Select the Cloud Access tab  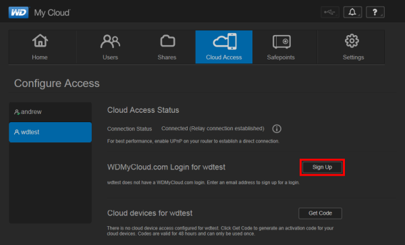(x=224, y=47)
